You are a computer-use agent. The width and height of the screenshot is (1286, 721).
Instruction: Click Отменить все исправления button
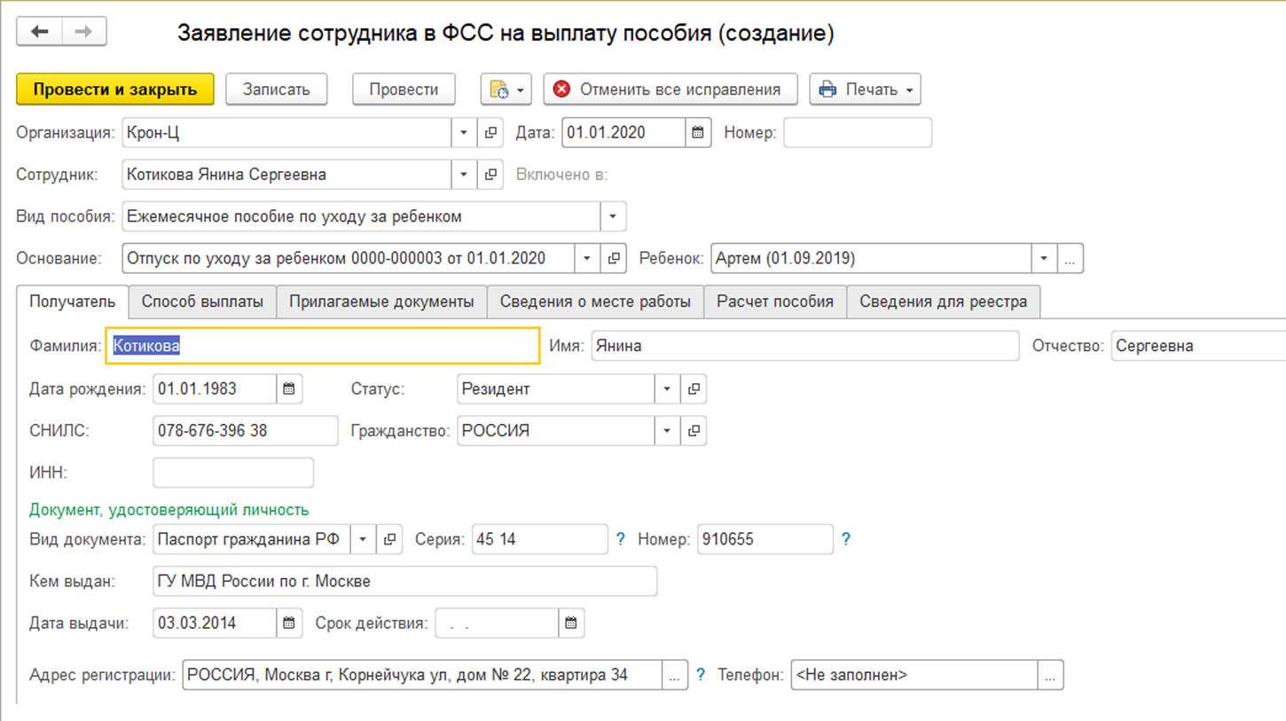point(670,90)
